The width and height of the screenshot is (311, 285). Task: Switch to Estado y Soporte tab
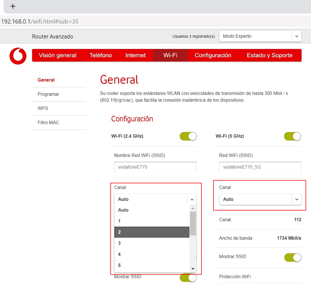pos(269,55)
